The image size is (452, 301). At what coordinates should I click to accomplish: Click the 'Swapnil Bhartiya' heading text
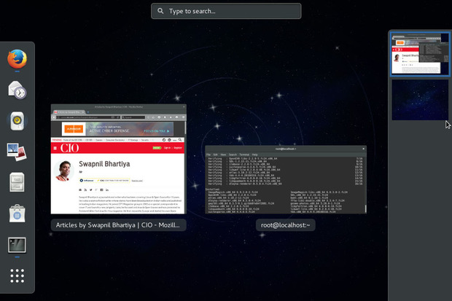[x=104, y=164]
